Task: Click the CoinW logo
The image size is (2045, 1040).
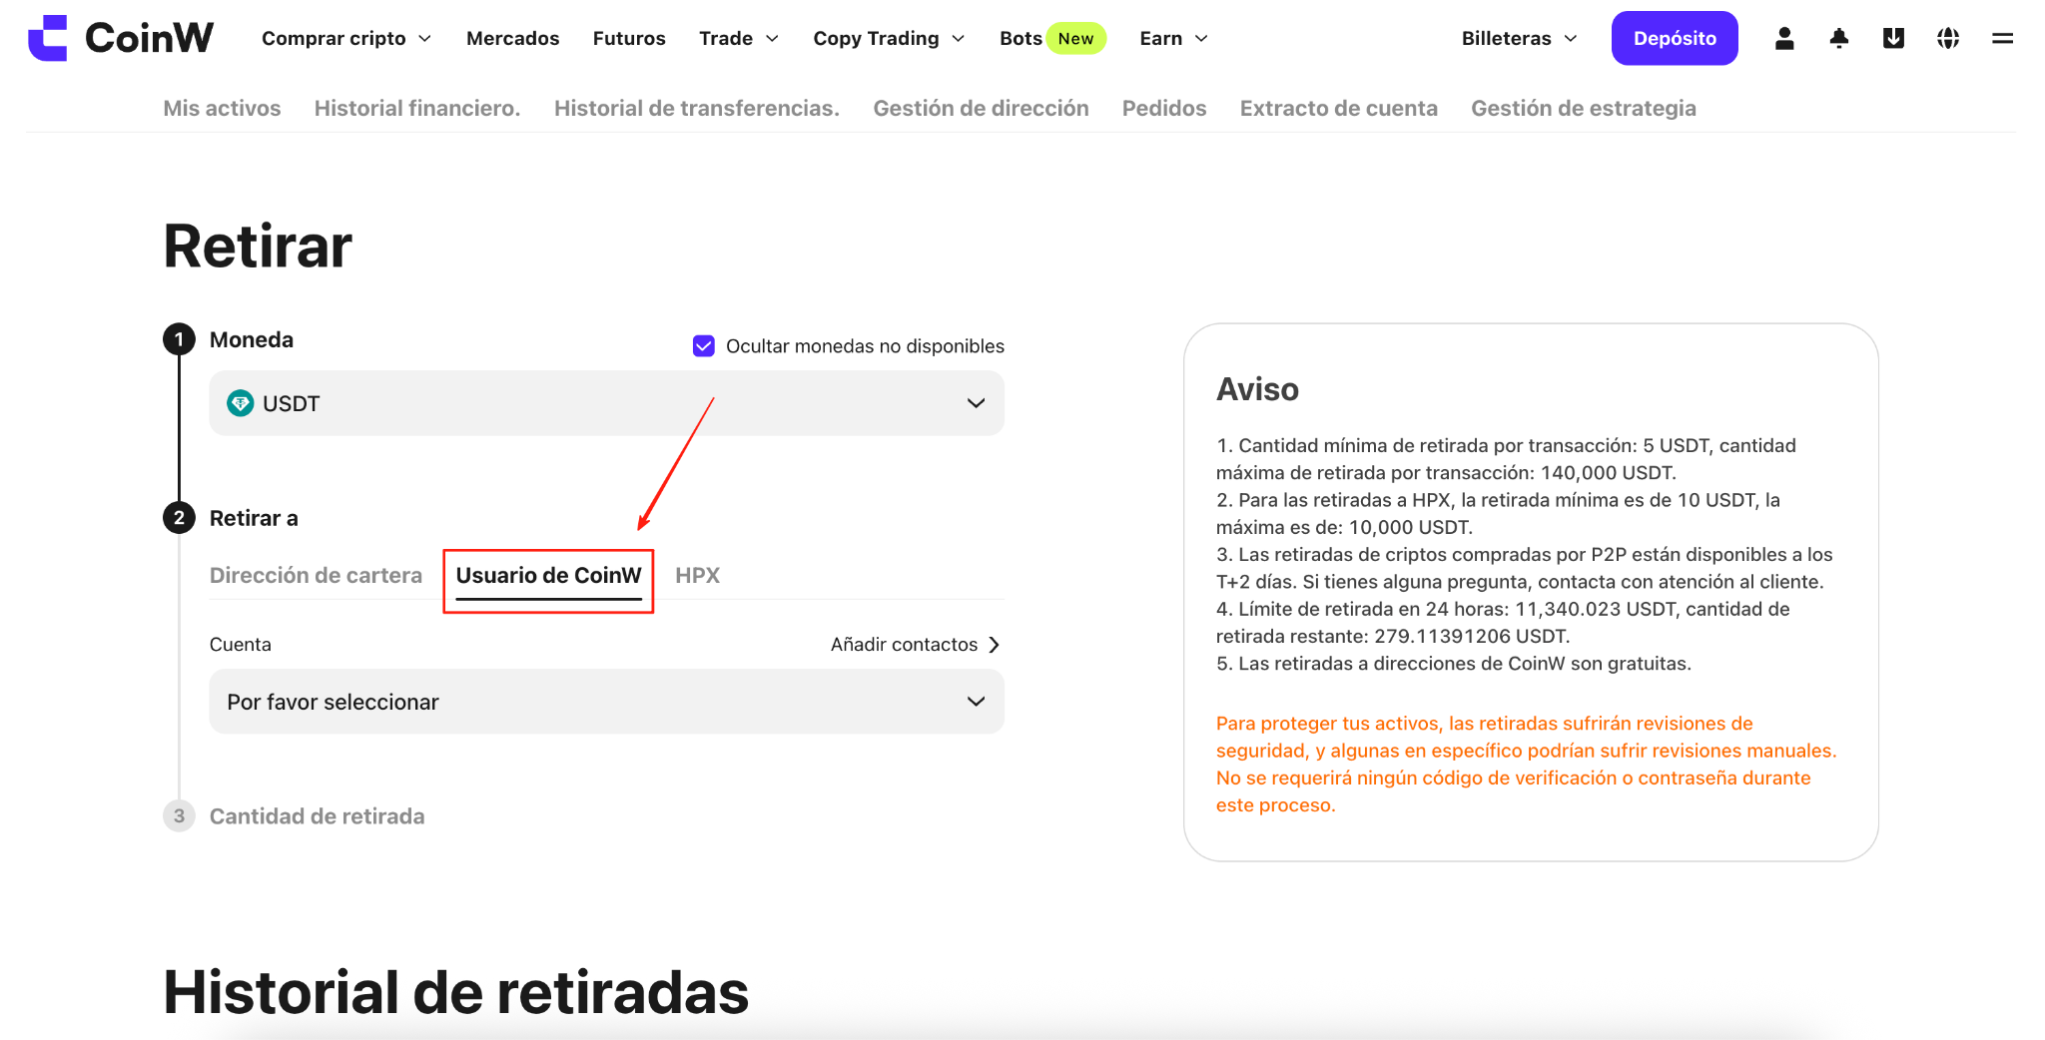Action: pyautogui.click(x=121, y=38)
